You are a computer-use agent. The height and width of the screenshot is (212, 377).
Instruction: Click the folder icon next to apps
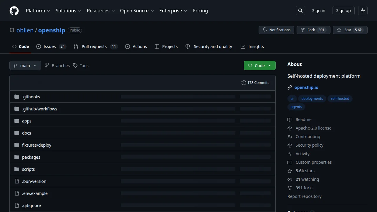tap(17, 121)
